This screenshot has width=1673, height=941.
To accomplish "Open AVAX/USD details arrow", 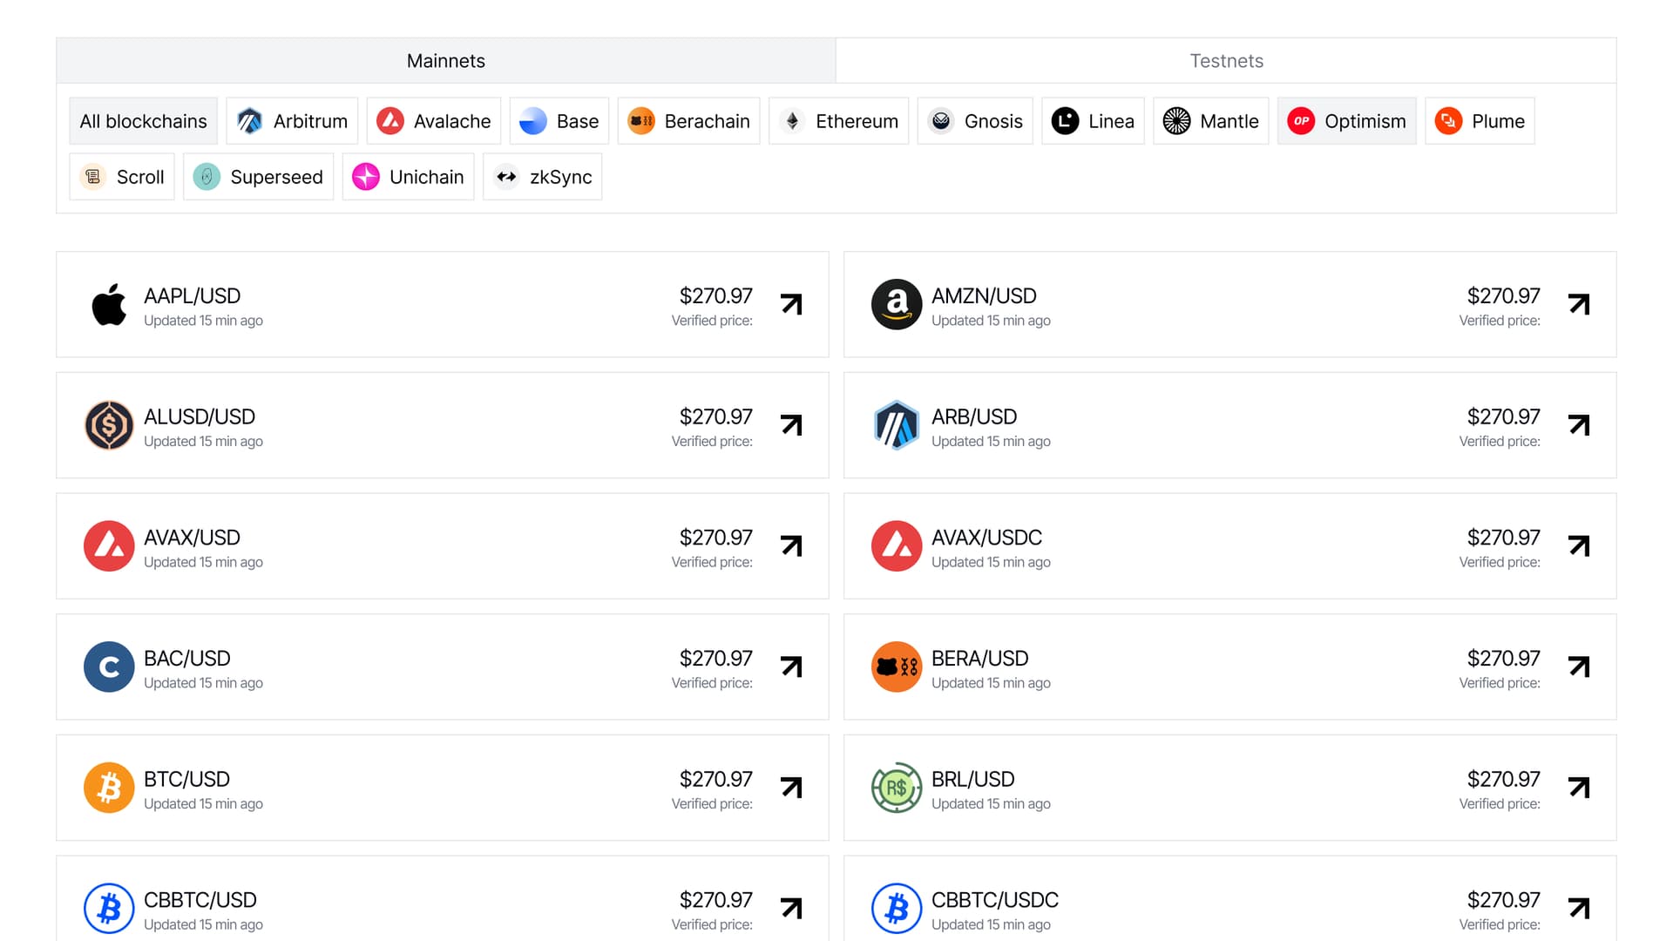I will (x=791, y=546).
